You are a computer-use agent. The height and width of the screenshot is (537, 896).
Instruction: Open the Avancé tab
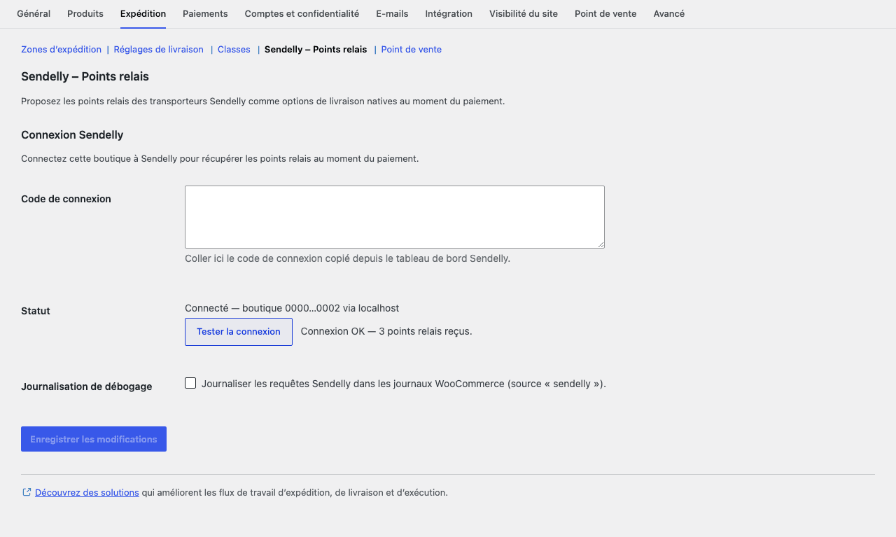pyautogui.click(x=669, y=13)
